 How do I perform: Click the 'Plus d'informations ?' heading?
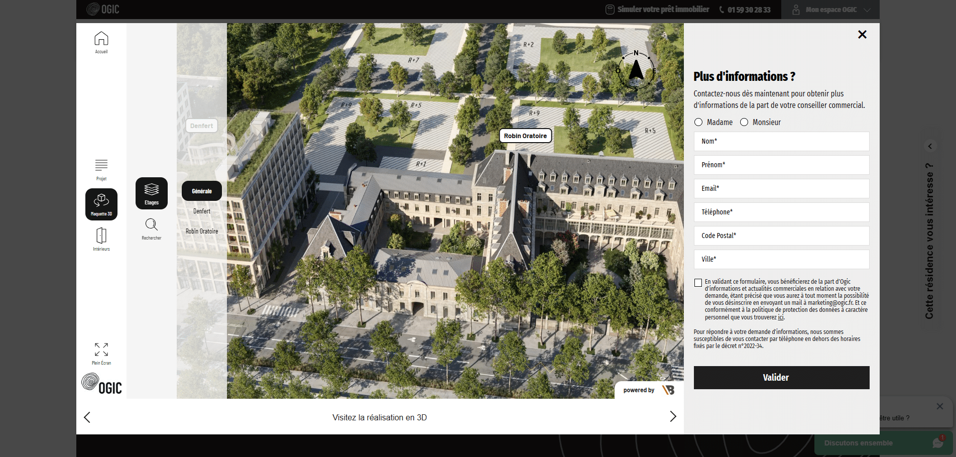[x=744, y=76]
